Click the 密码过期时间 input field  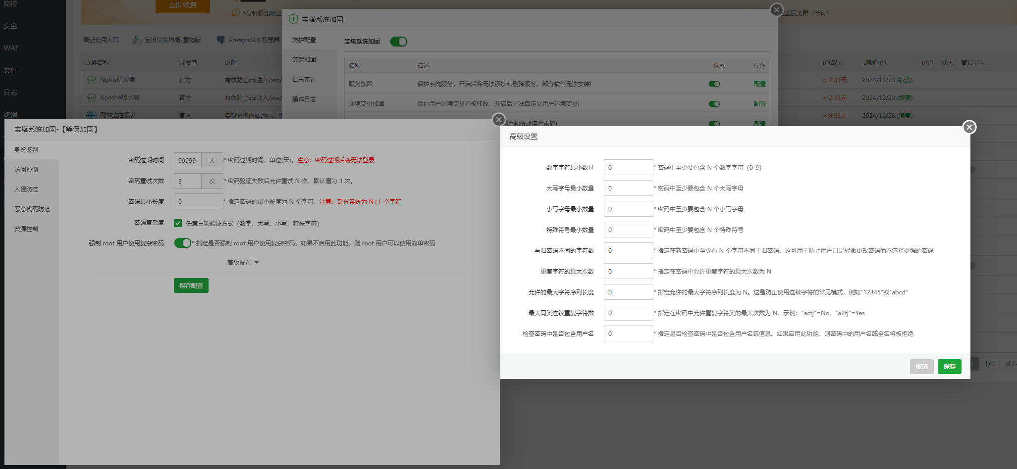coord(188,160)
